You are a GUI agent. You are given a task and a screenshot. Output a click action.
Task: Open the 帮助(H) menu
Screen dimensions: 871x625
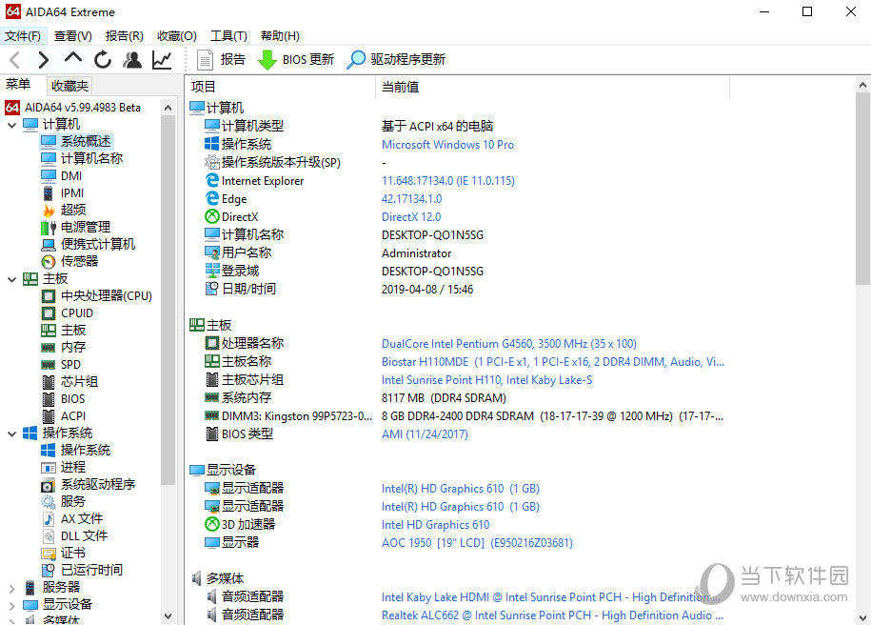click(x=281, y=36)
